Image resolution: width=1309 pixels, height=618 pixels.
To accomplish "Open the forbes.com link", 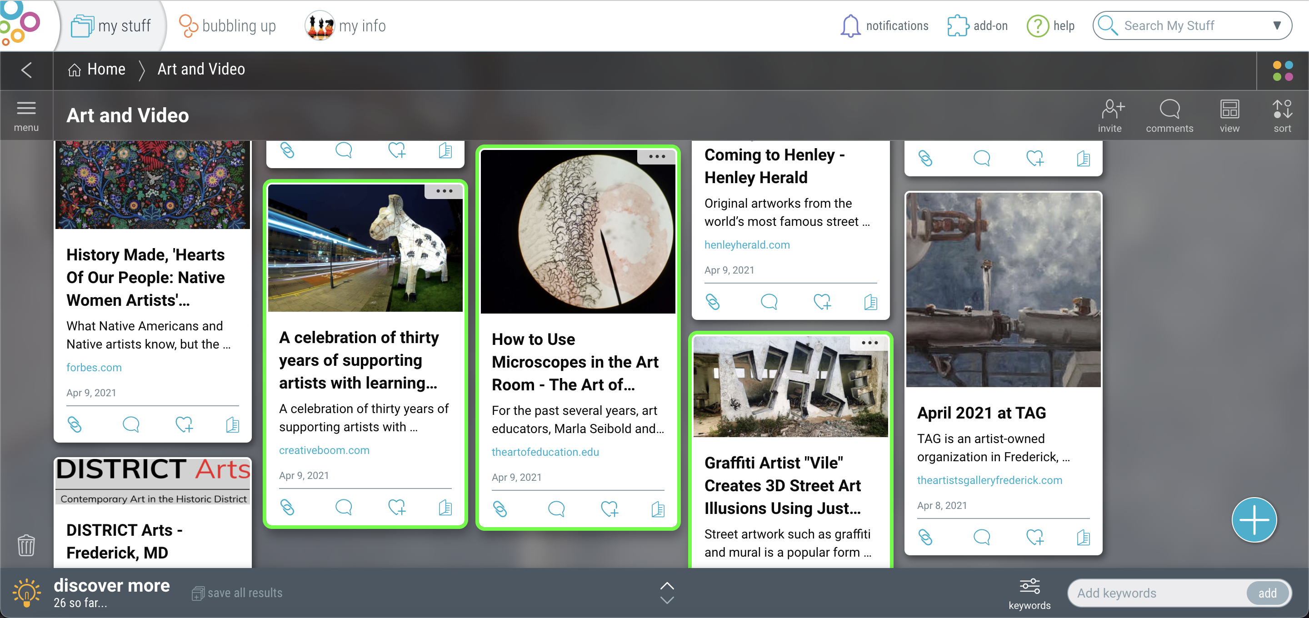I will point(94,367).
